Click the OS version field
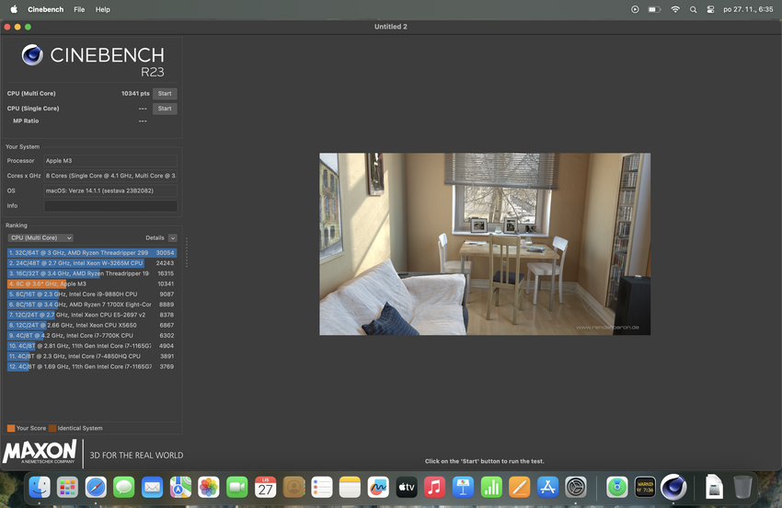The image size is (782, 508). pos(110,190)
